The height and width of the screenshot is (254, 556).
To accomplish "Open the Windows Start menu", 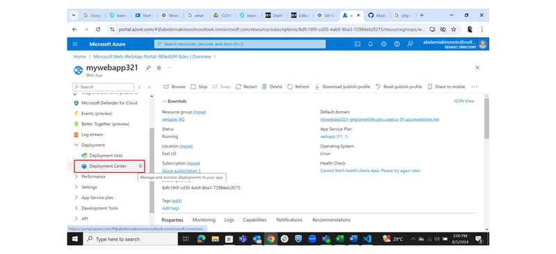I will click(x=75, y=239).
